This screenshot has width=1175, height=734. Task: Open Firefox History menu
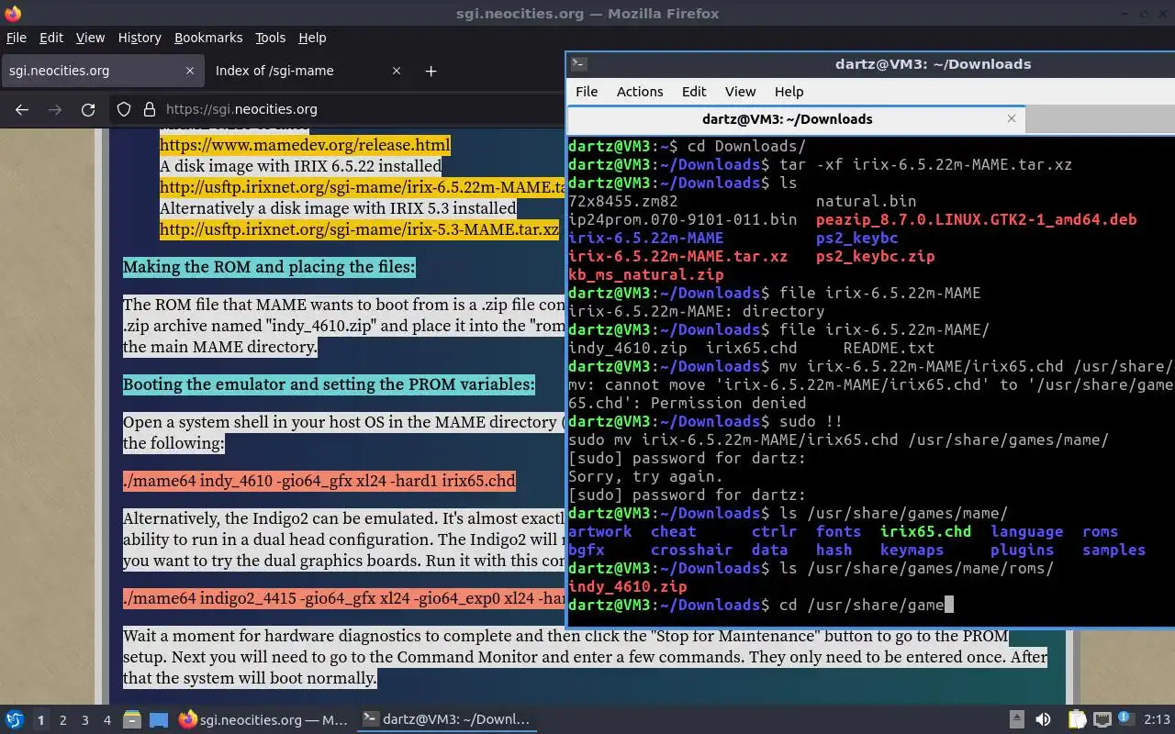(140, 38)
